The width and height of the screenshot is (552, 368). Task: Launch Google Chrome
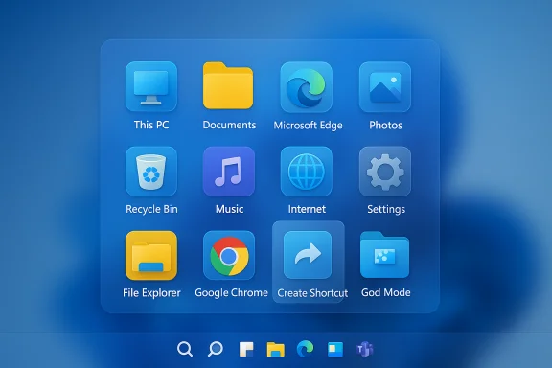[229, 256]
